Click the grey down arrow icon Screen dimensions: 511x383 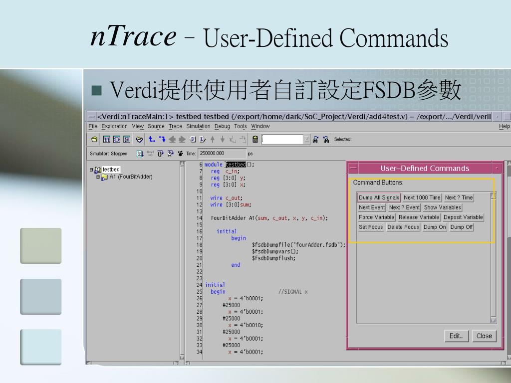pos(222,140)
